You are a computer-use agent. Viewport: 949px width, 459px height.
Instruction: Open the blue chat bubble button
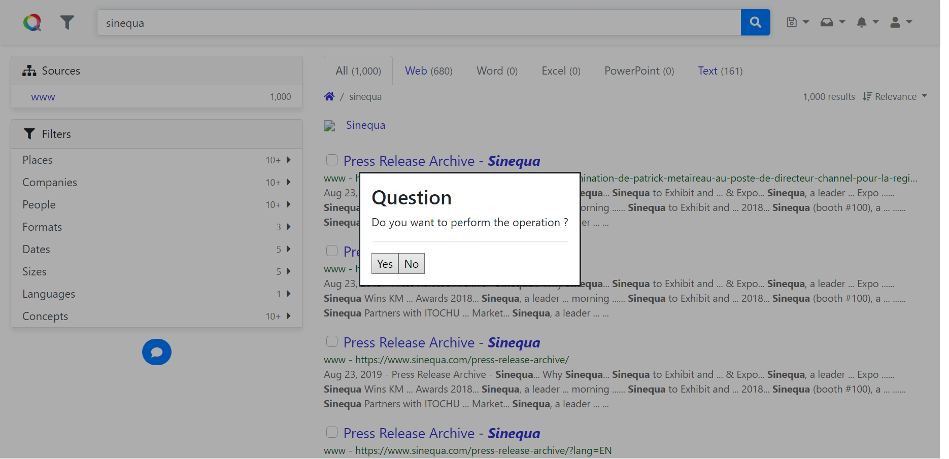tap(157, 352)
